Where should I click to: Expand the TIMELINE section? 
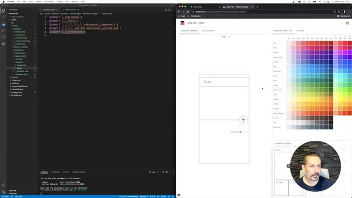tap(12, 194)
